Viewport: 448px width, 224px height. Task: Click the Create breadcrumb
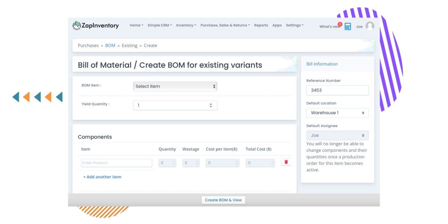coord(150,45)
